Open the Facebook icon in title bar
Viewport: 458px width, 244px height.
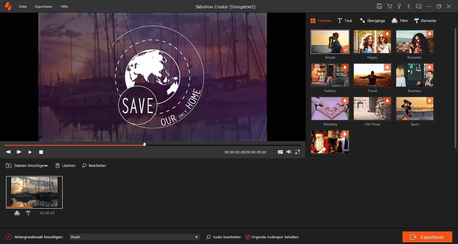point(409,6)
